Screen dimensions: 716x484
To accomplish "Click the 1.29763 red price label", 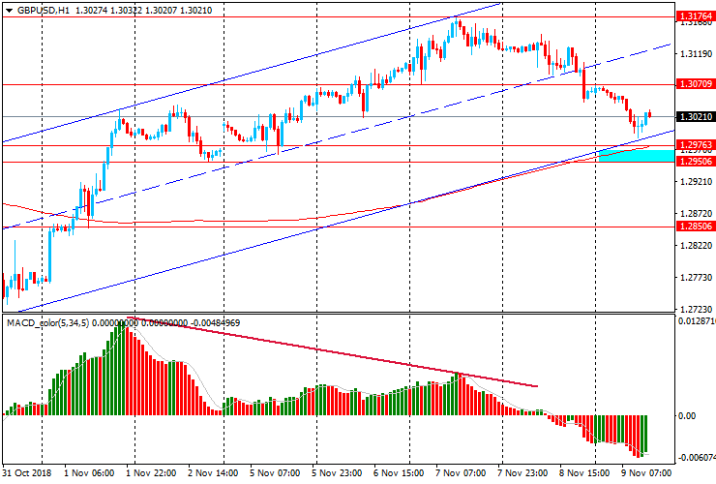I will [x=696, y=145].
